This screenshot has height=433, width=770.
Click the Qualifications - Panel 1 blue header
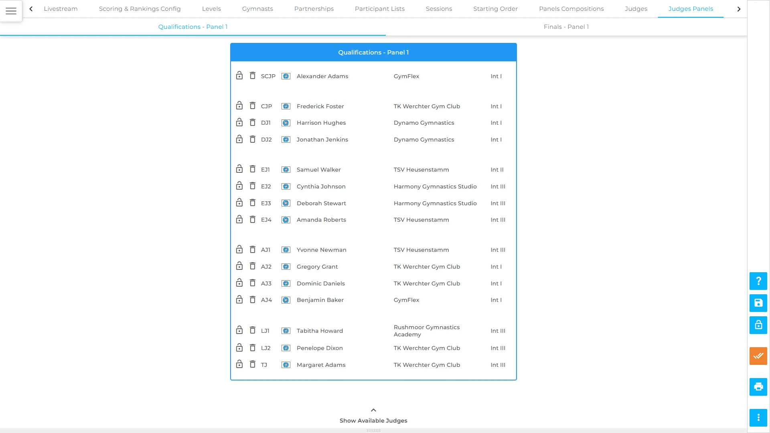[373, 53]
